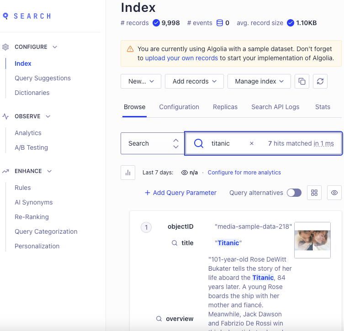Collapse the OBSERVE section chevron
The height and width of the screenshot is (331, 344).
tap(48, 116)
